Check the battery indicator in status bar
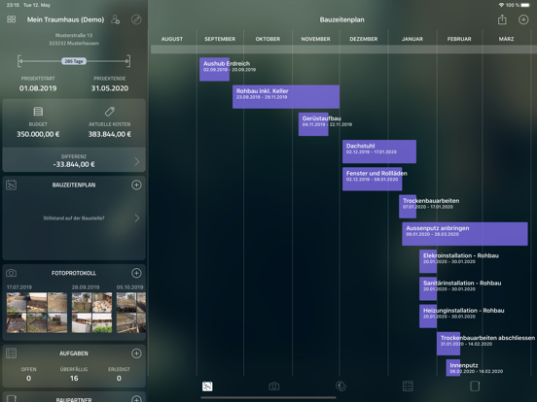This screenshot has width=537, height=402. (525, 5)
